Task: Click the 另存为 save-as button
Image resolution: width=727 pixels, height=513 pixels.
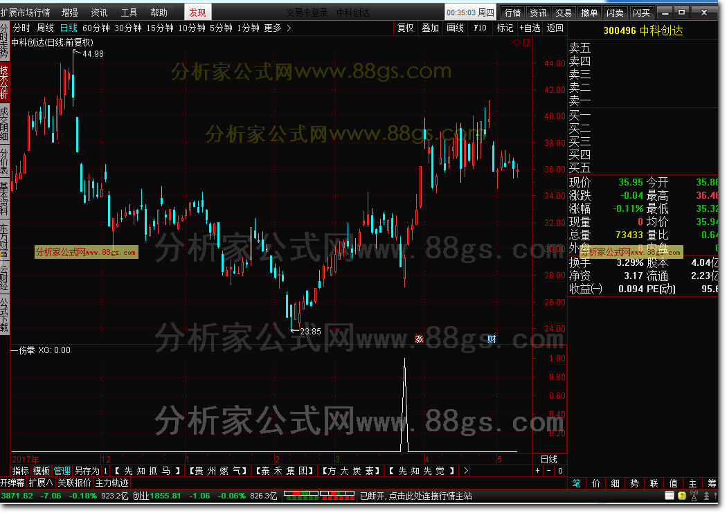Action: (x=87, y=471)
